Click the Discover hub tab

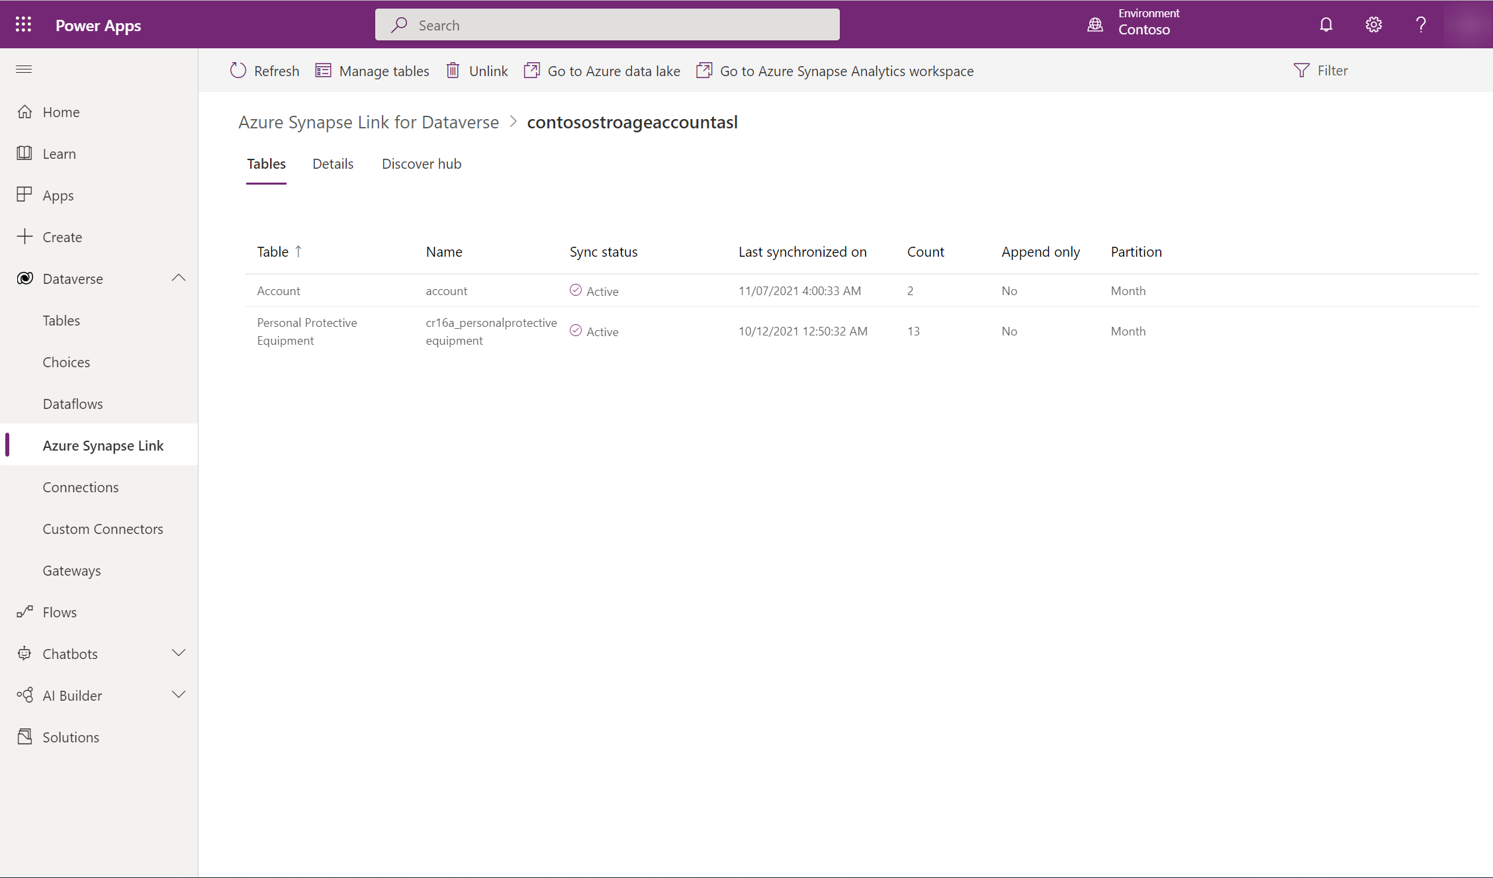[422, 163]
